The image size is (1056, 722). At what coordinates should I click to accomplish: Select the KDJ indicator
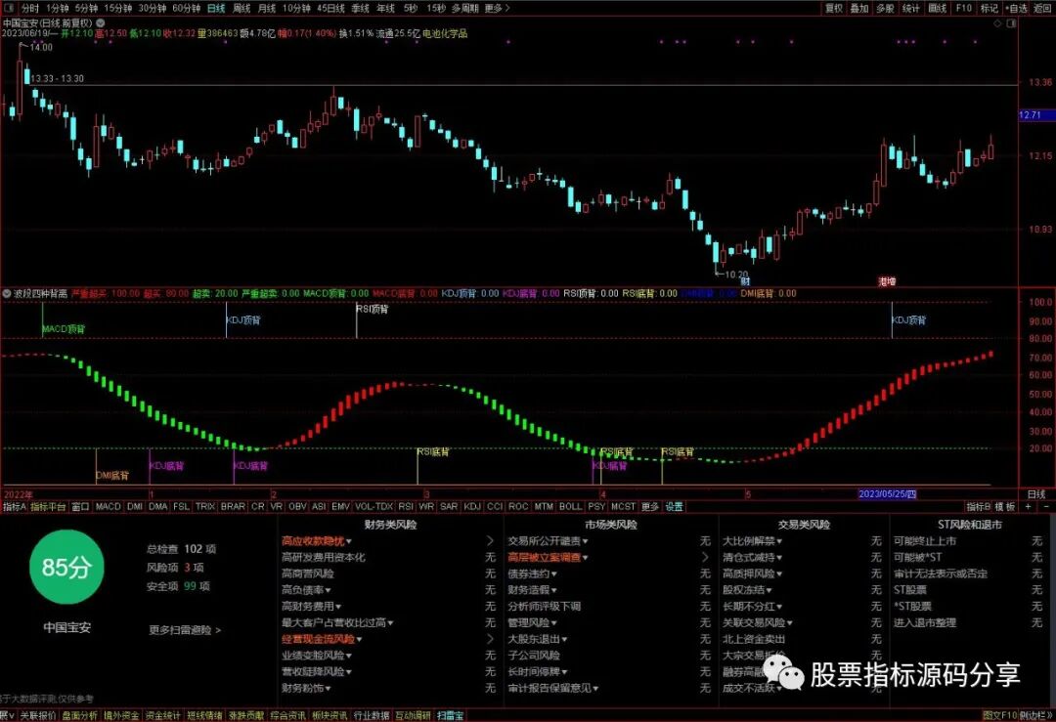[x=472, y=507]
